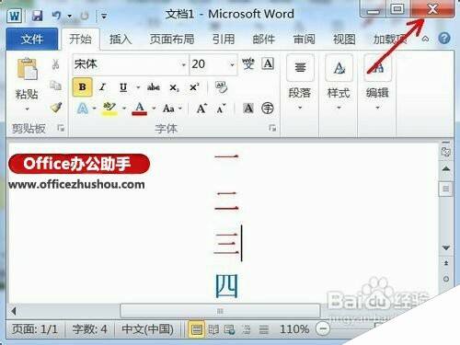Click the horizontal scrollbar left arrow
Image resolution: width=460 pixels, height=345 pixels.
pyautogui.click(x=13, y=311)
